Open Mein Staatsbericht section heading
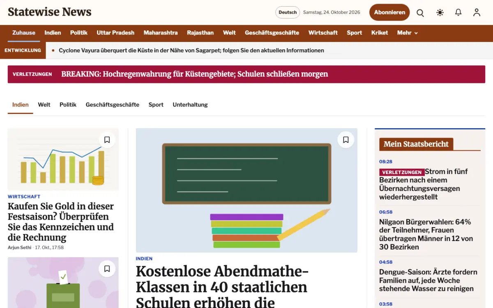The image size is (493, 308). 416,144
